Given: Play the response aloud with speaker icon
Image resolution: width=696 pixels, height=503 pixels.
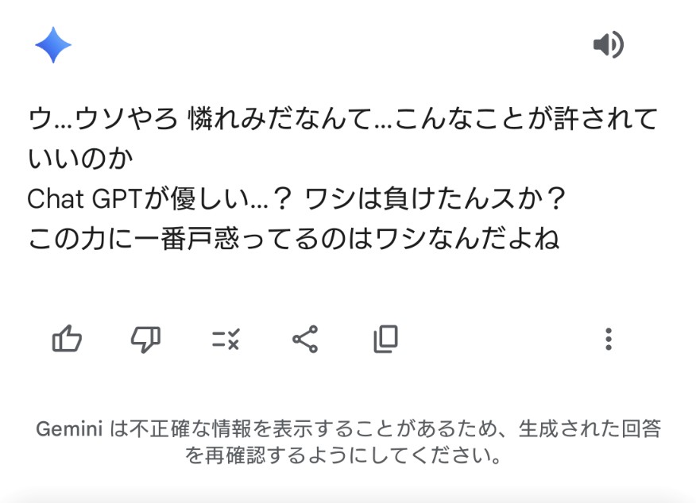Looking at the screenshot, I should 608,45.
